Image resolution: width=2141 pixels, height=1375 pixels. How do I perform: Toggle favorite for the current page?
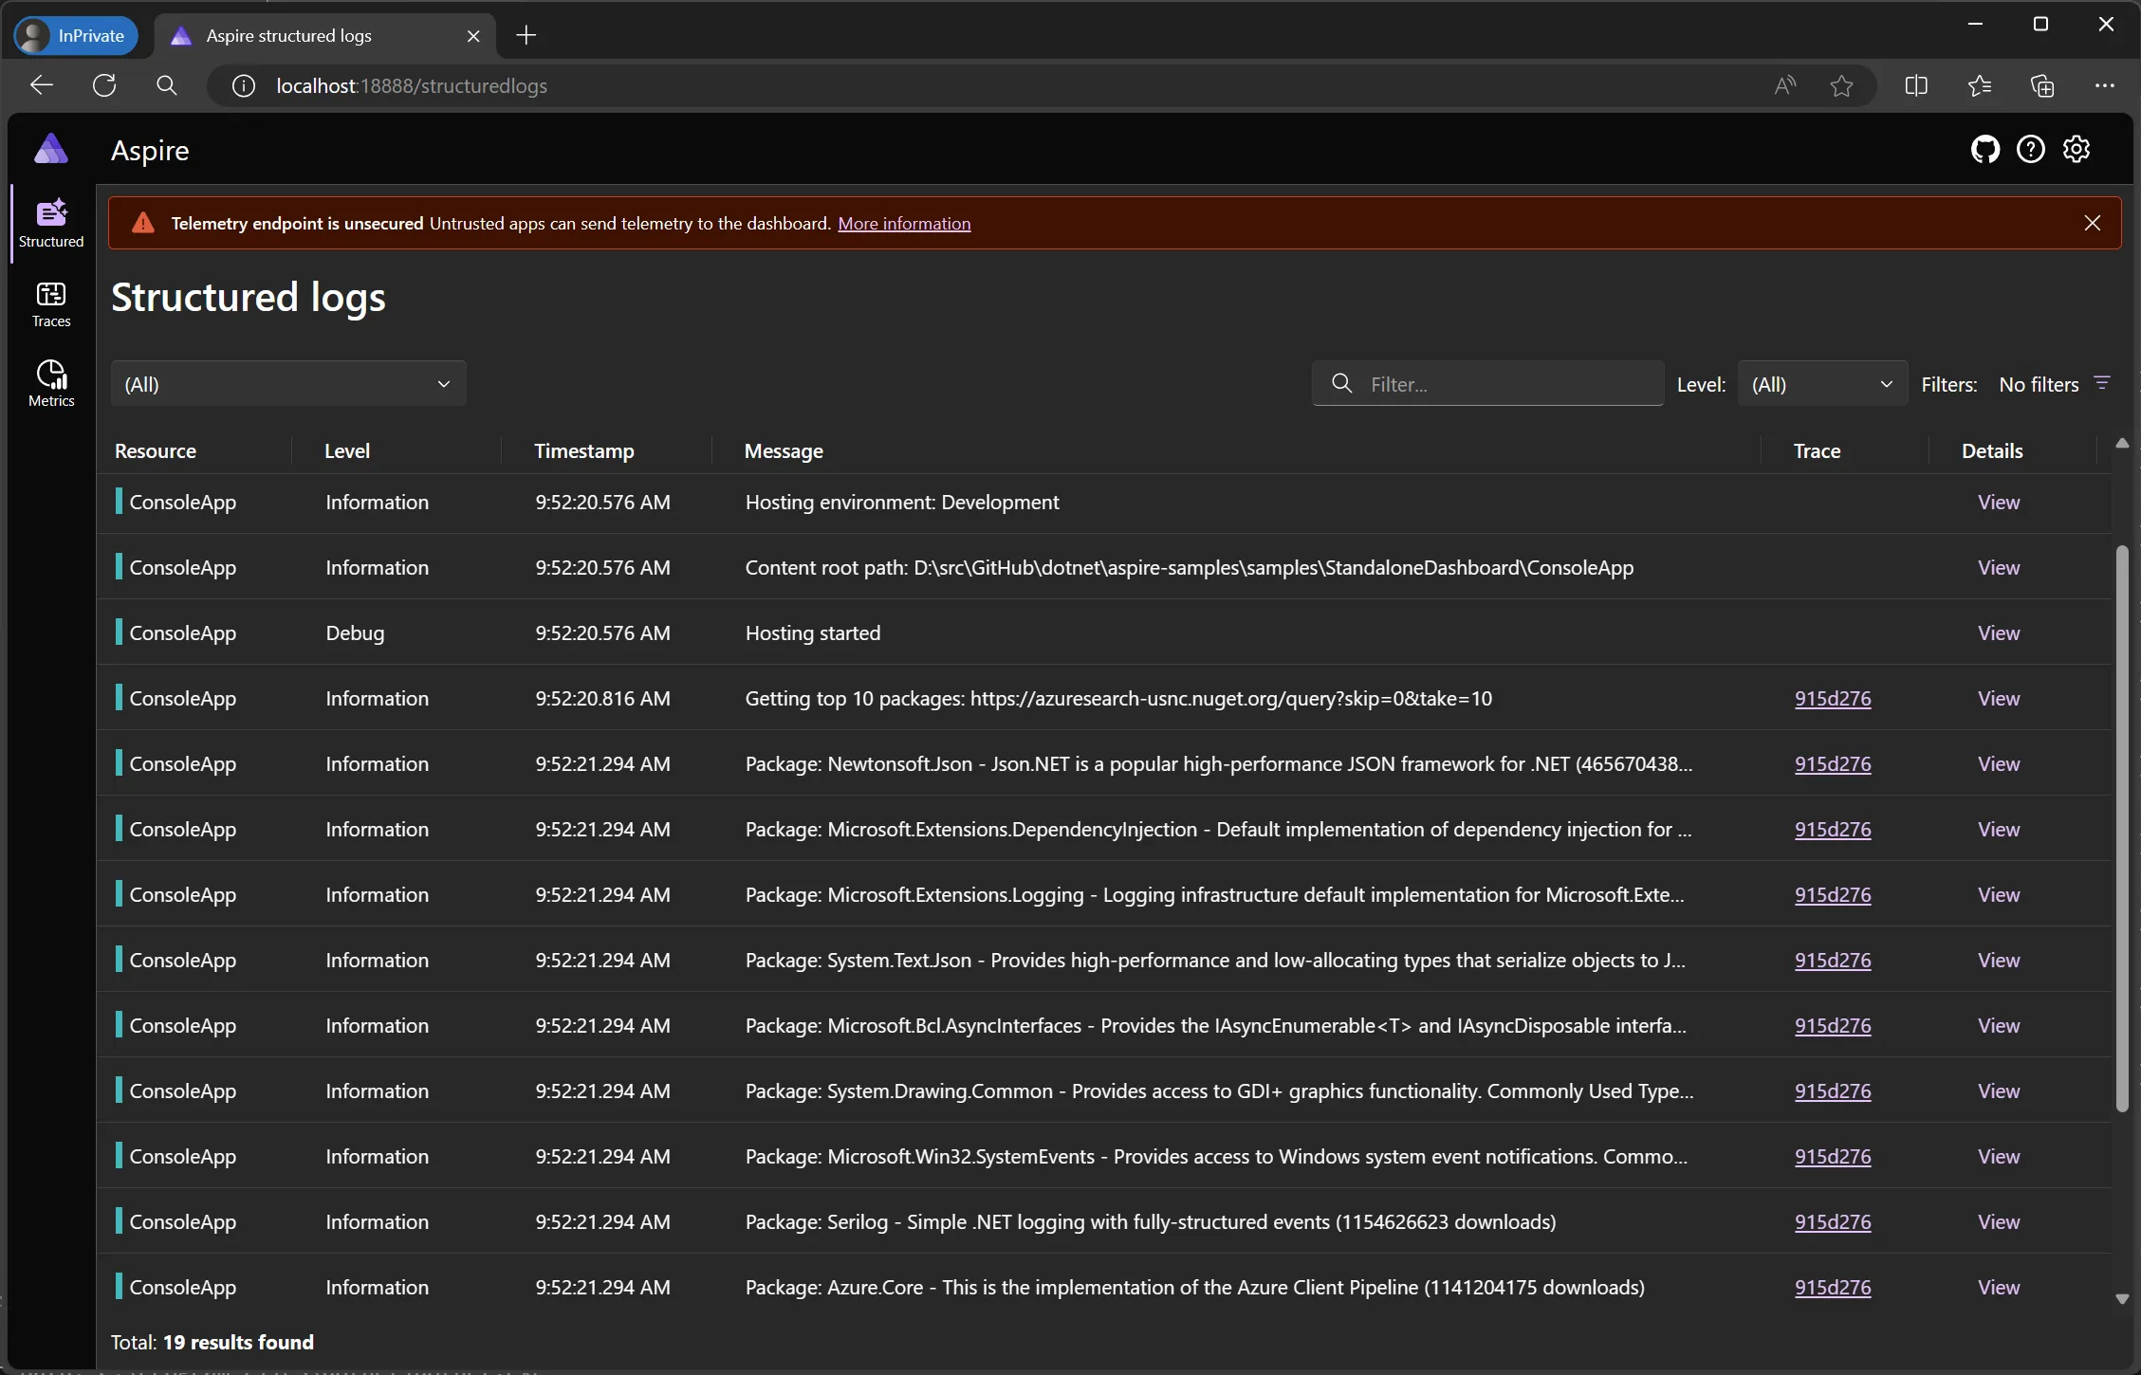tap(1841, 85)
